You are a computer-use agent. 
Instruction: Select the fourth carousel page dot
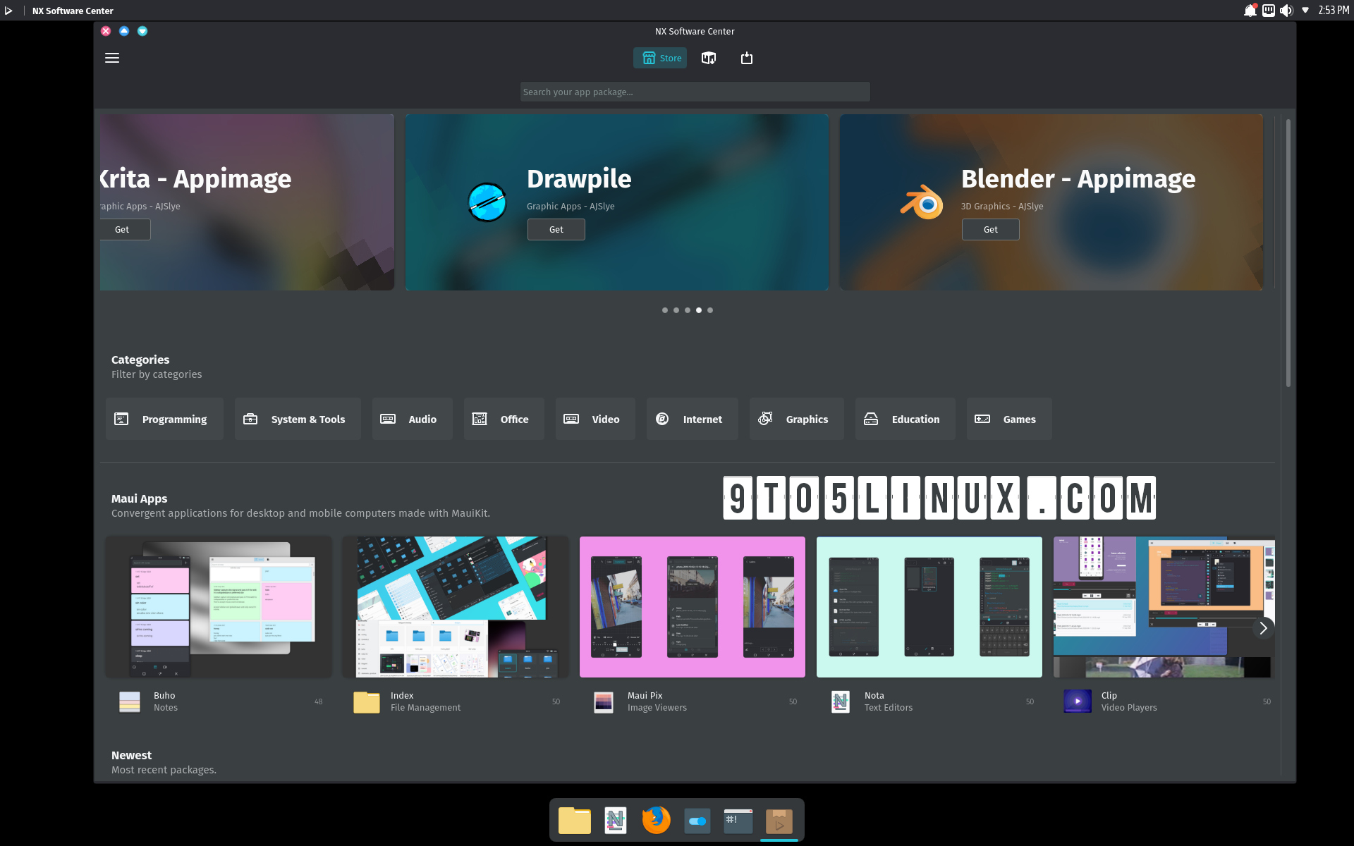point(699,310)
